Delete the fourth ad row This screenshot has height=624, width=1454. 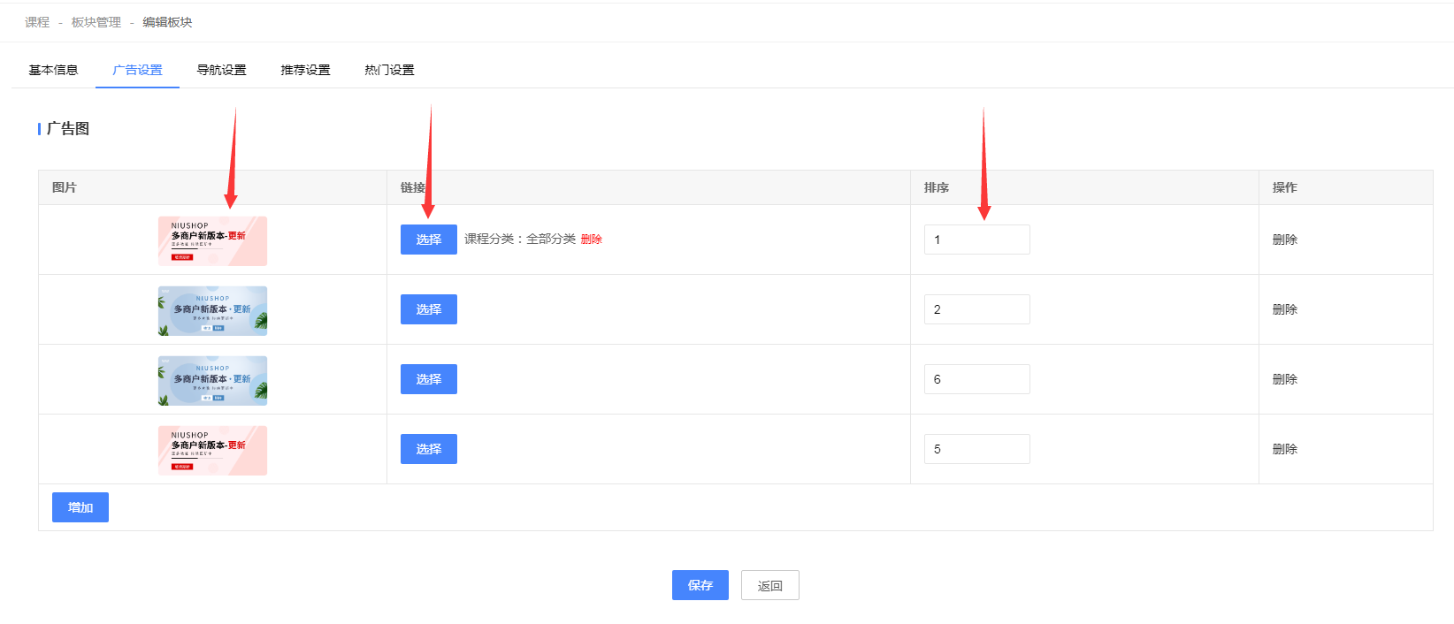pyautogui.click(x=1285, y=449)
